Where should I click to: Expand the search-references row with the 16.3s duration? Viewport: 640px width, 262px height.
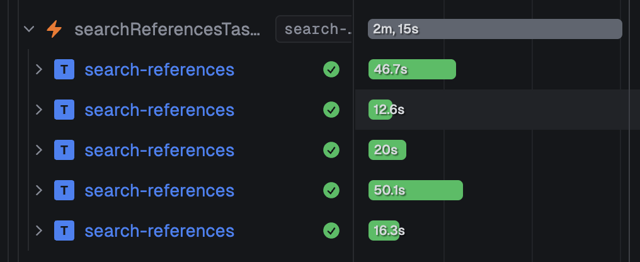(x=39, y=231)
